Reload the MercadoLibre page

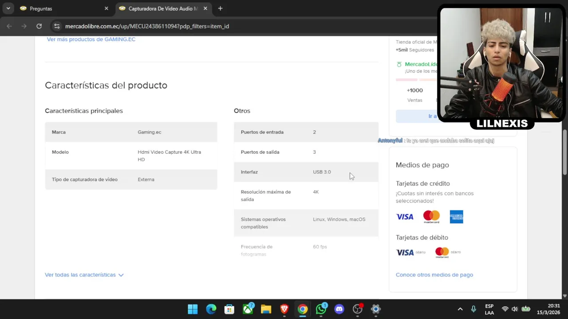[x=39, y=26]
